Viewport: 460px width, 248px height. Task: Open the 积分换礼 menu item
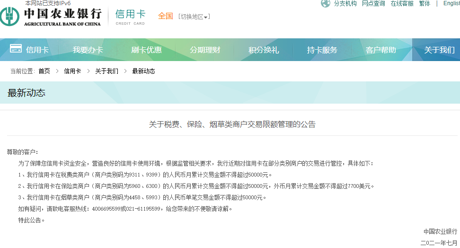264,50
